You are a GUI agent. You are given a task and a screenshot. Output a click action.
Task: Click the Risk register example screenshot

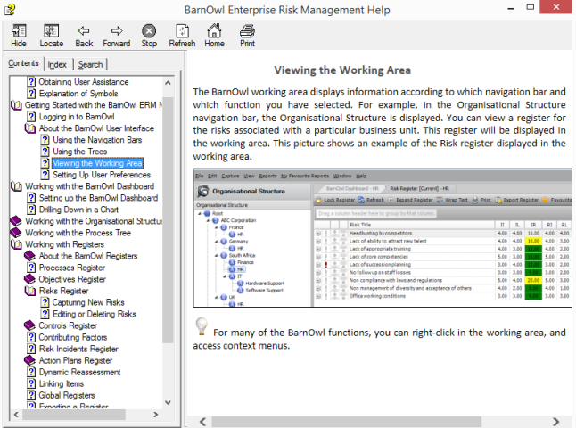click(x=382, y=238)
